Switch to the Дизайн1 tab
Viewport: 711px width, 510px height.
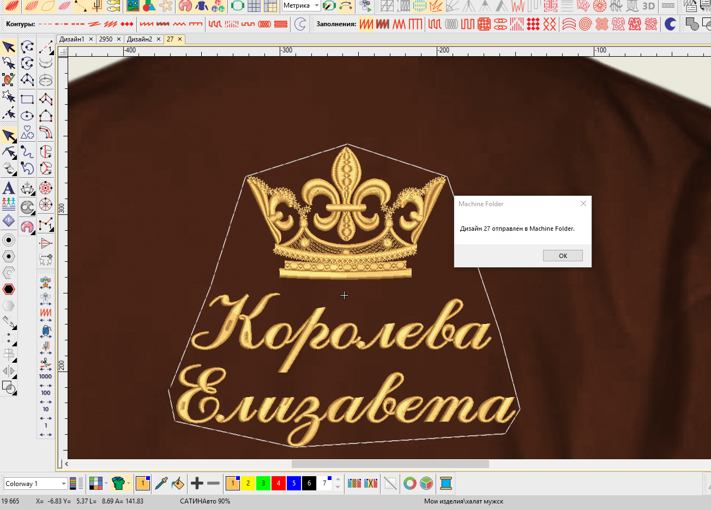click(x=72, y=39)
